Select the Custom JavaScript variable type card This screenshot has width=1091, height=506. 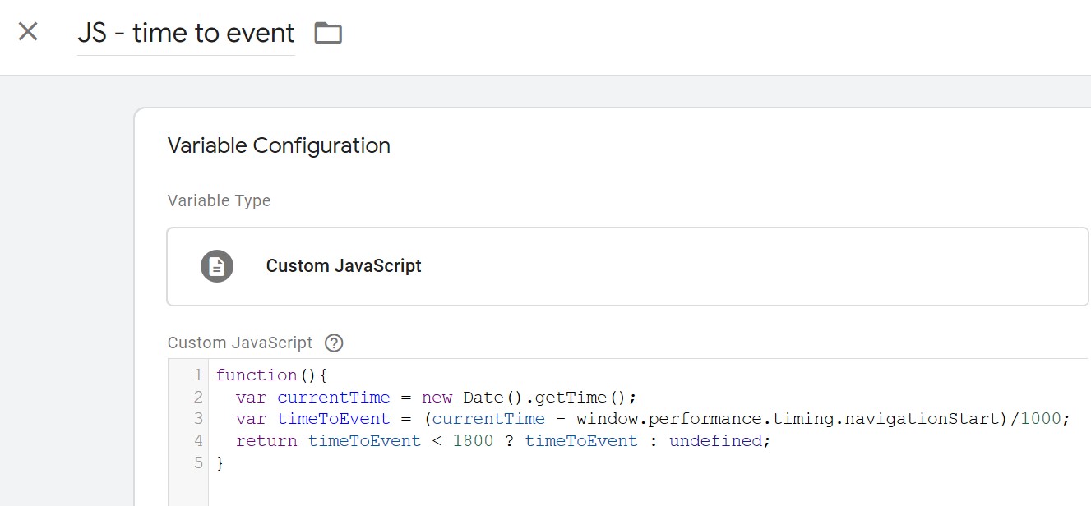(626, 266)
